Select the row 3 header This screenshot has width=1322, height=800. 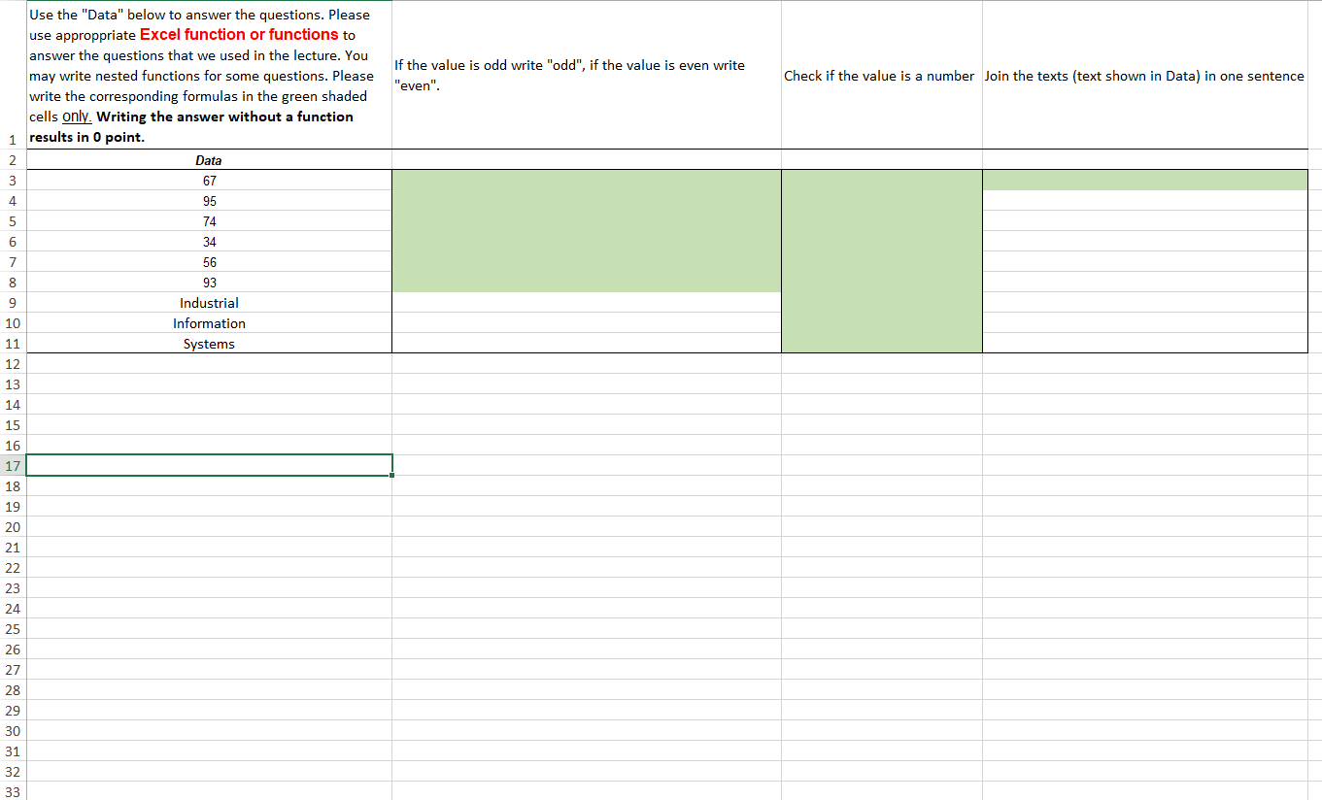click(13, 181)
